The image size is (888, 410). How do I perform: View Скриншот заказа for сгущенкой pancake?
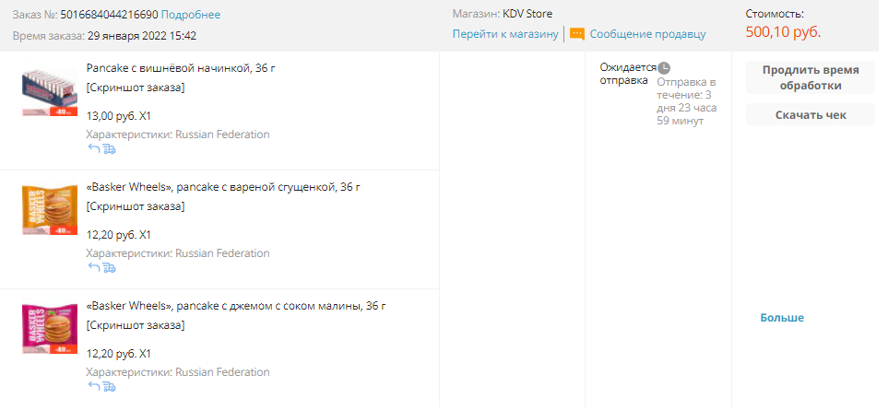coord(136,206)
